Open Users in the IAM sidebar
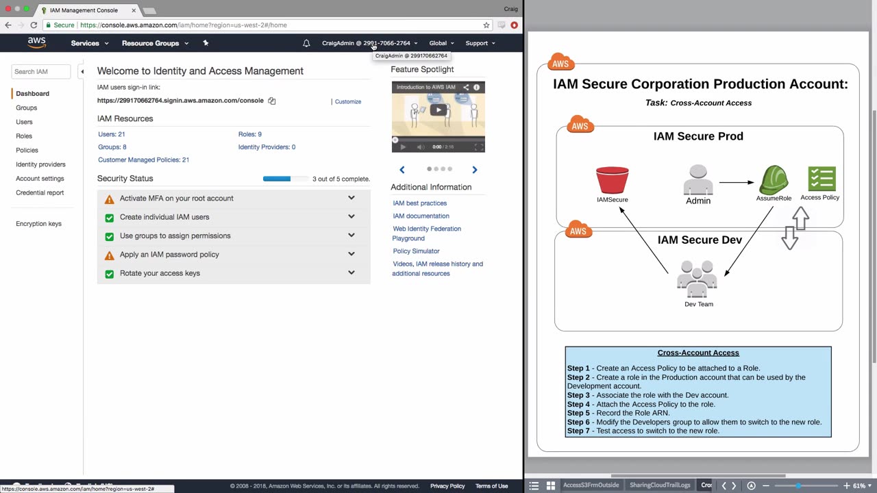Viewport: 877px width, 493px height. (x=24, y=122)
